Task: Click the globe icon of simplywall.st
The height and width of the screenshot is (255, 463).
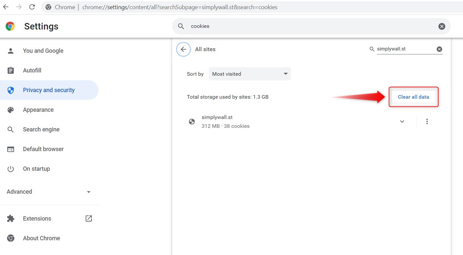Action: pyautogui.click(x=192, y=122)
